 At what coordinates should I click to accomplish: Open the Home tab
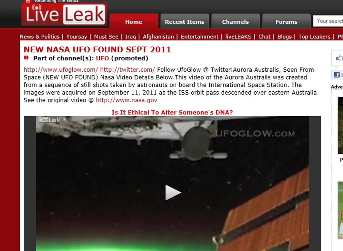tap(134, 22)
